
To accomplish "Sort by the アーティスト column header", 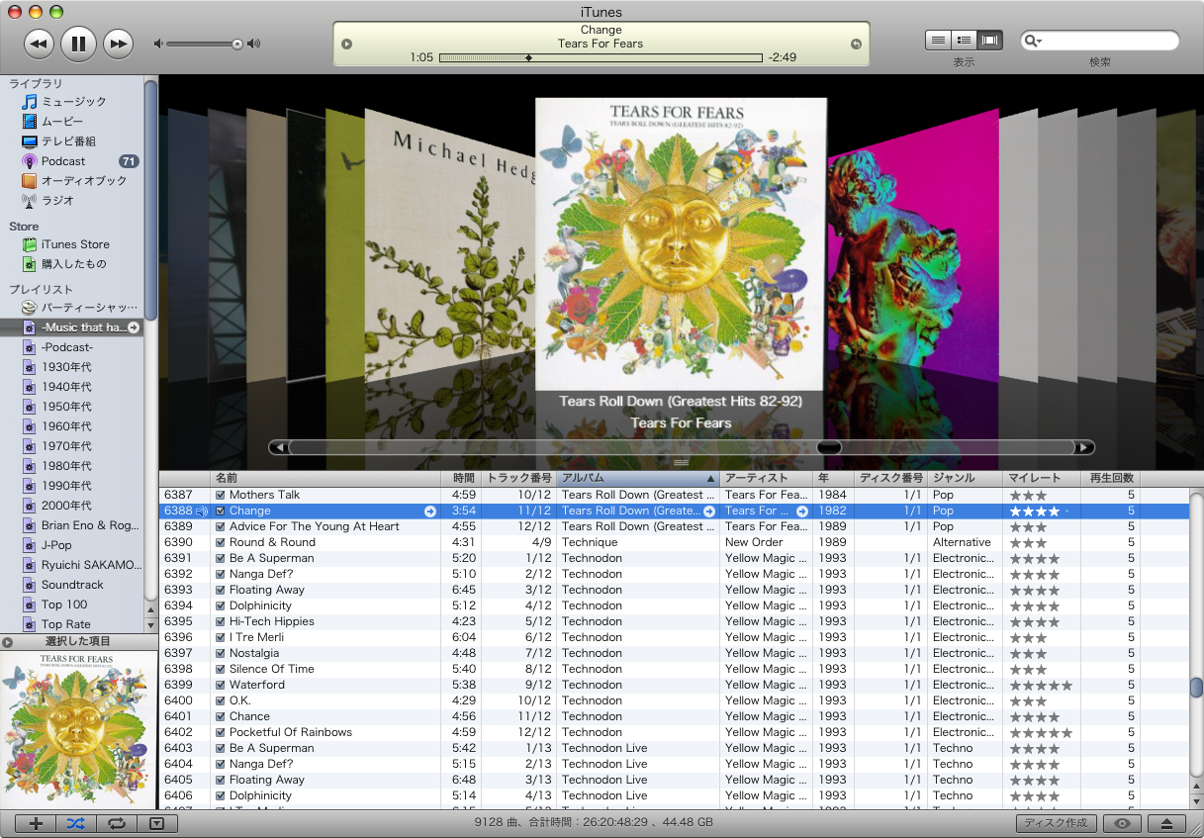I will tap(766, 478).
